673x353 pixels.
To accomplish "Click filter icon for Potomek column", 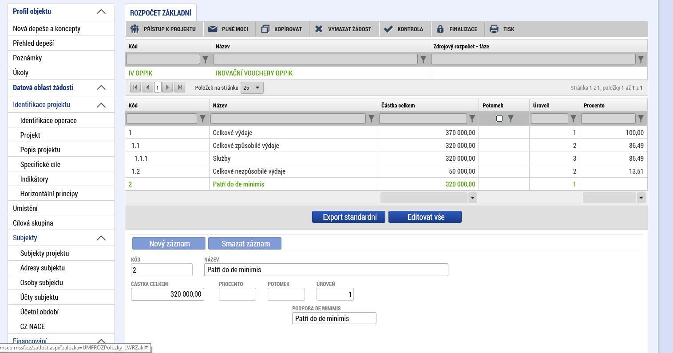I will [x=511, y=119].
